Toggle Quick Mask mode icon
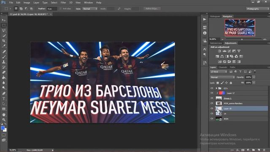 point(4,135)
